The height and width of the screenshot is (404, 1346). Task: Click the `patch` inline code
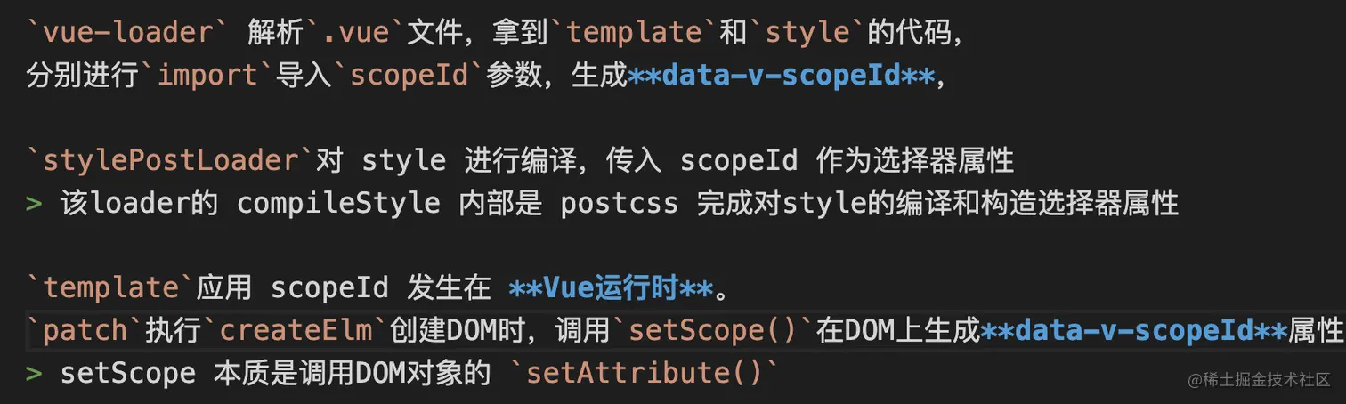point(85,331)
